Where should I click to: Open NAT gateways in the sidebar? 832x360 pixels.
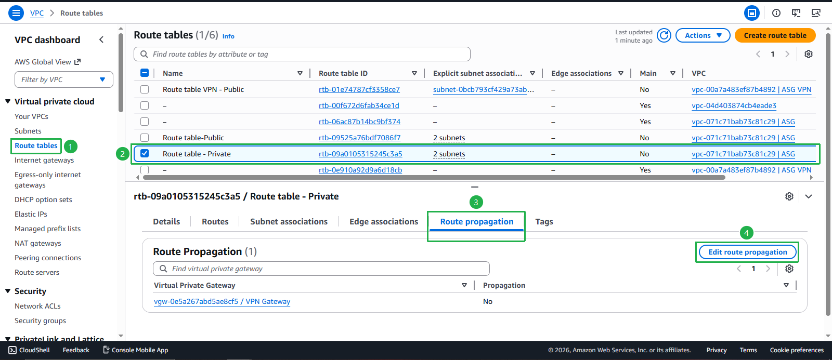38,243
